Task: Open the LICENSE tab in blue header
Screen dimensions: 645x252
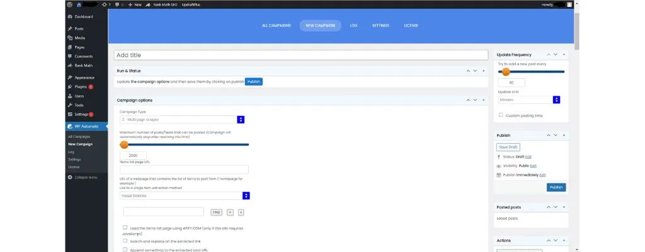Action: click(x=411, y=26)
